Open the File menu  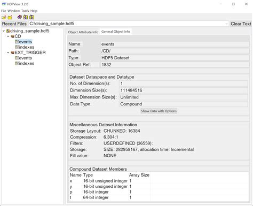point(4,11)
